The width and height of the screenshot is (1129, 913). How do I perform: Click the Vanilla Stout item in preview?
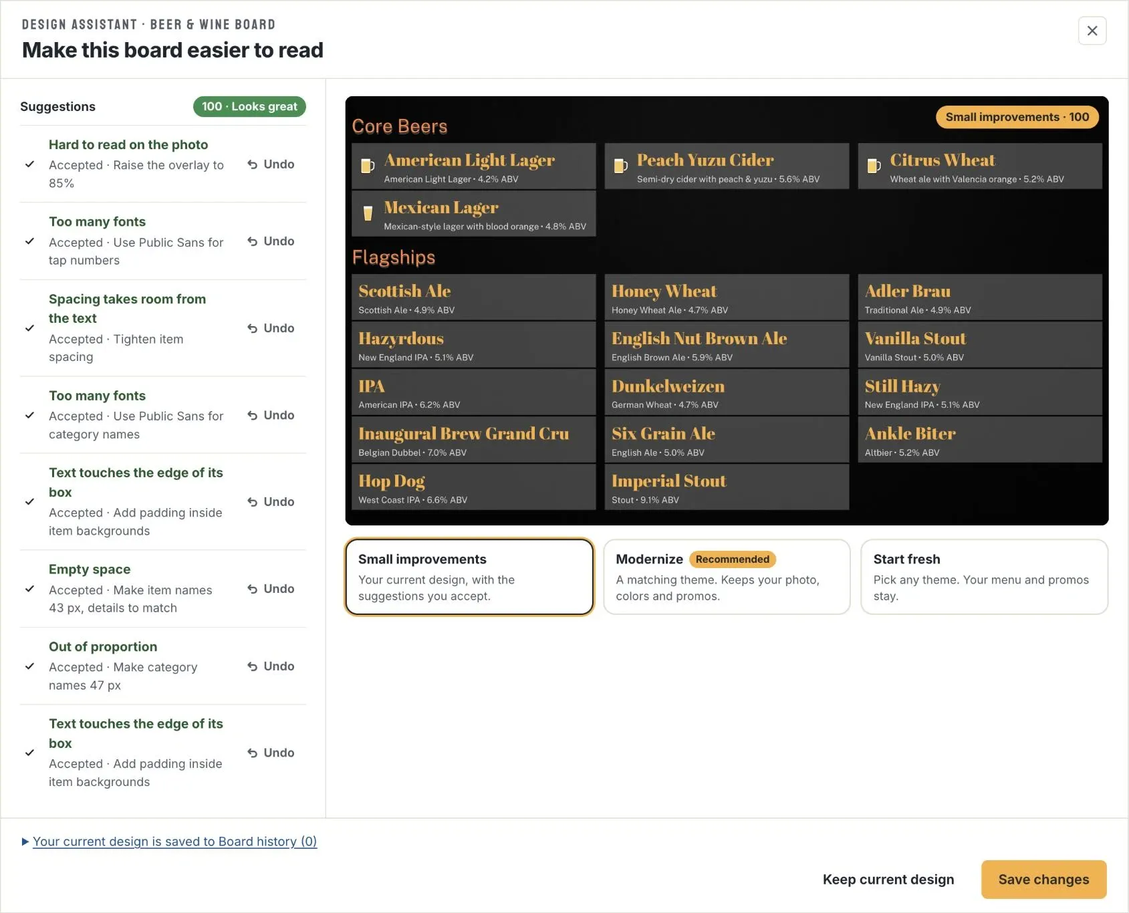pyautogui.click(x=980, y=345)
